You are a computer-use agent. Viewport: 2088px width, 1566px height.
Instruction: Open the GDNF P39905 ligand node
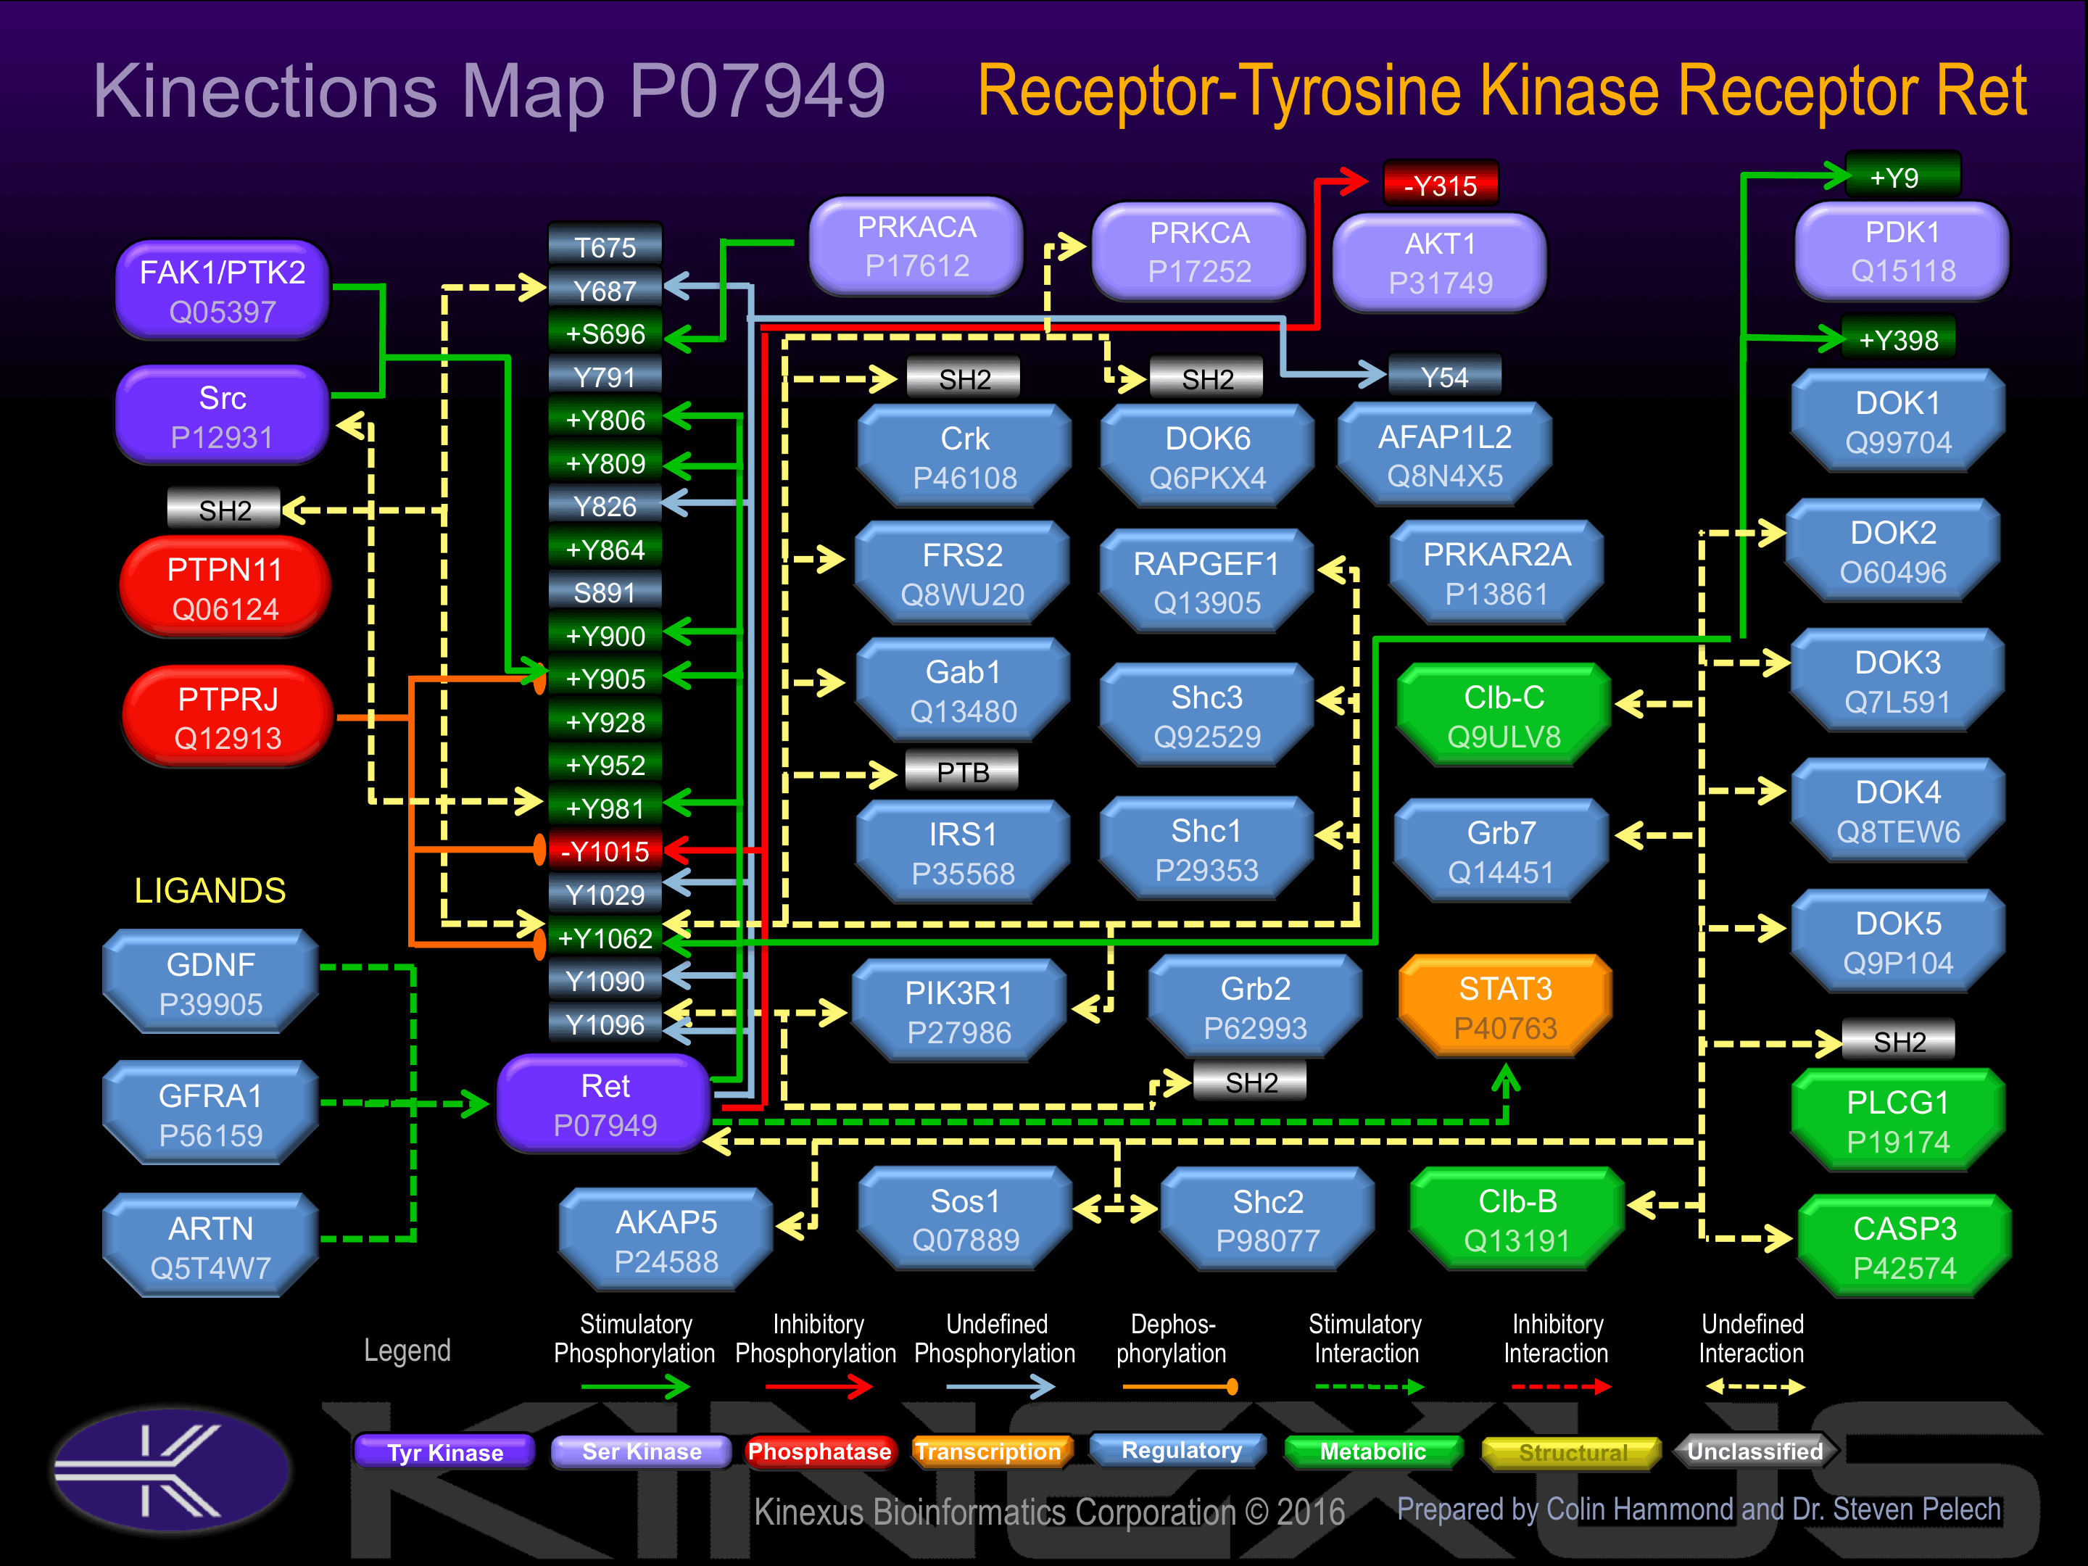click(210, 982)
